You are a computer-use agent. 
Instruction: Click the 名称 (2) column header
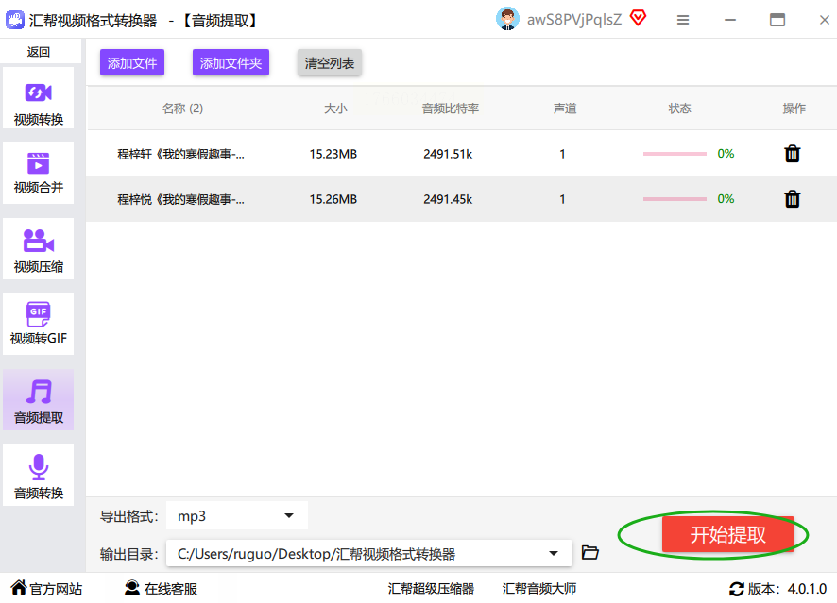point(182,109)
